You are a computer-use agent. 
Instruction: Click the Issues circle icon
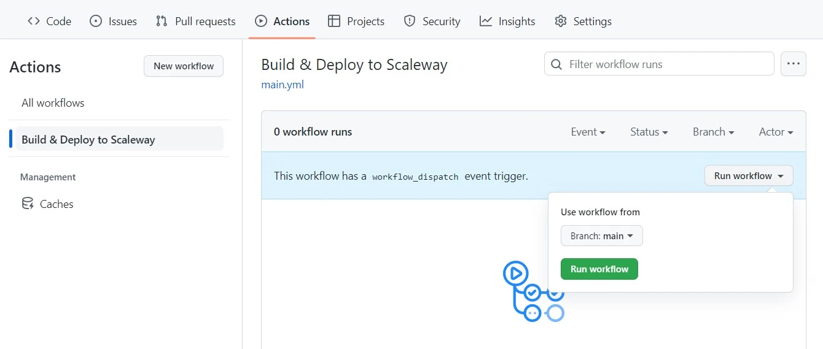click(x=96, y=21)
